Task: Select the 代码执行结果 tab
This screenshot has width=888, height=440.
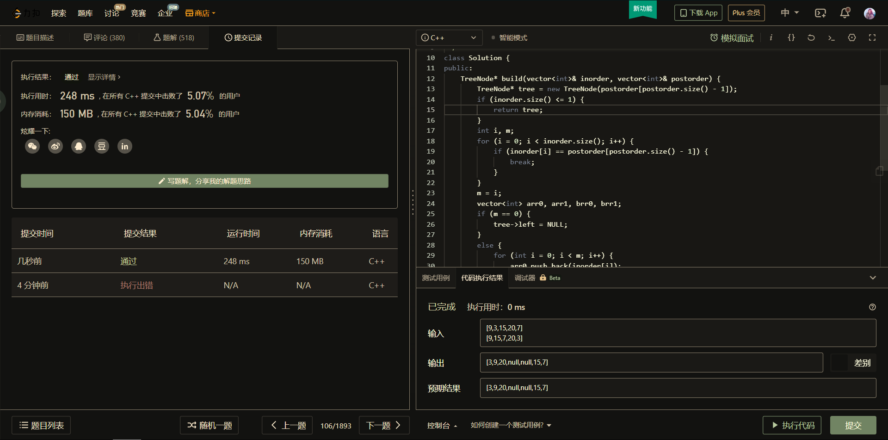Action: pyautogui.click(x=482, y=278)
